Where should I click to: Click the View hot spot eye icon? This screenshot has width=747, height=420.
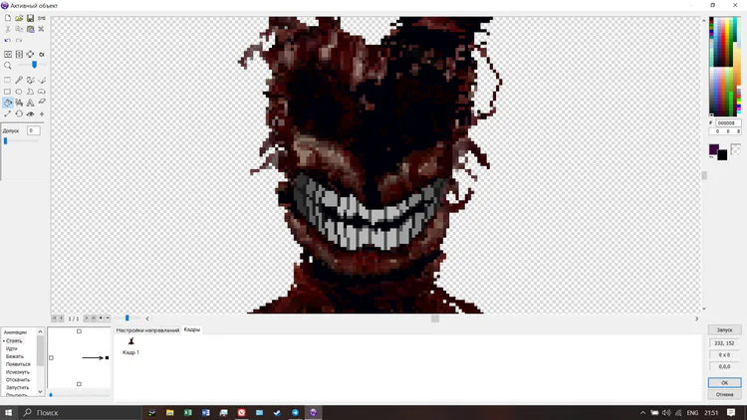(30, 113)
